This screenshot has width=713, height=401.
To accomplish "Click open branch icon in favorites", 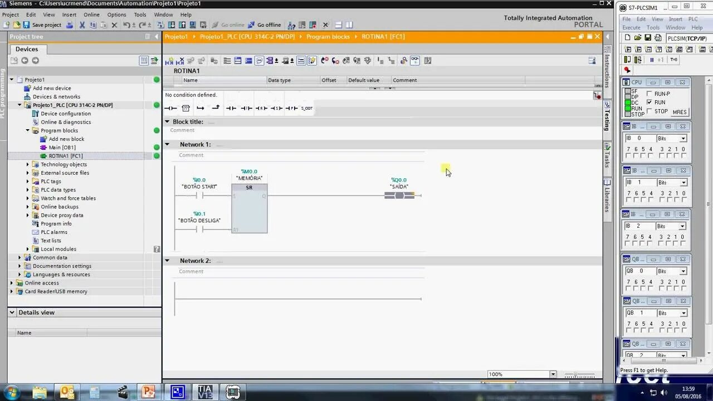I will click(201, 108).
